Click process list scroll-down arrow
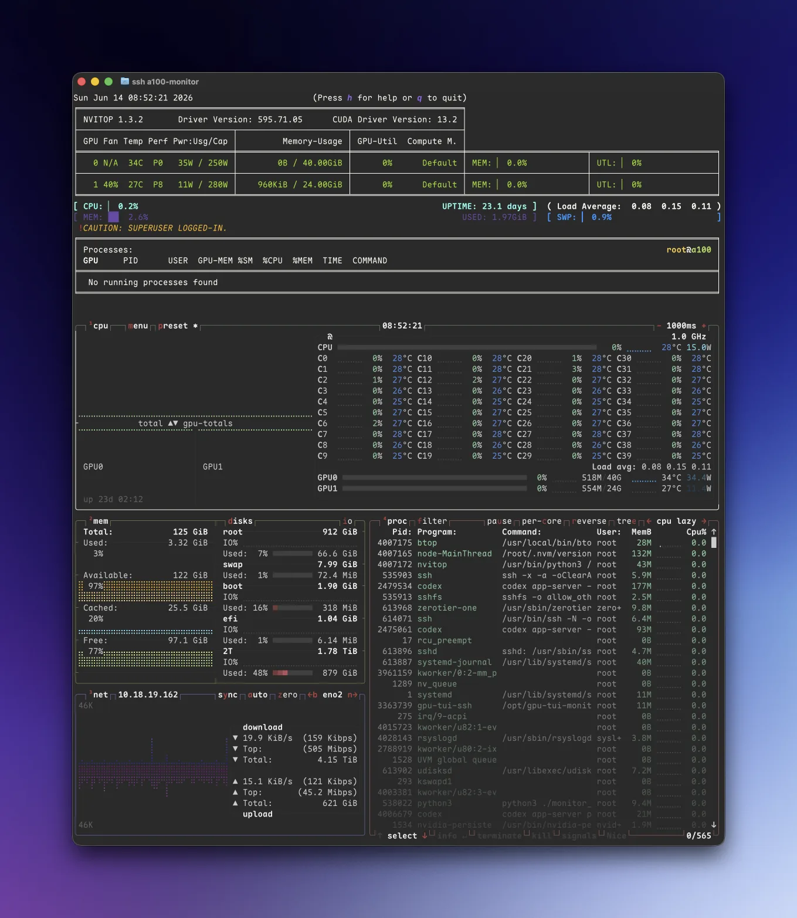 714,824
